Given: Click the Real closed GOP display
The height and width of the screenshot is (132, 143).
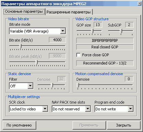Looking at the screenshot, I should [x=105, y=47].
